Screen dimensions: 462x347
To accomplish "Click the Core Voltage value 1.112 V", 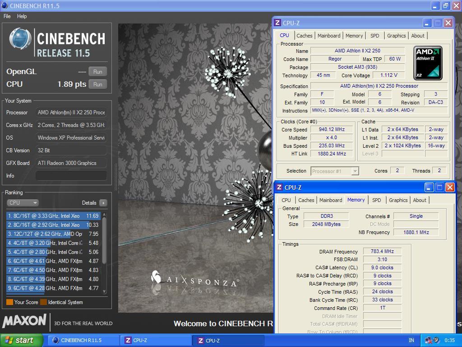I will (388, 75).
